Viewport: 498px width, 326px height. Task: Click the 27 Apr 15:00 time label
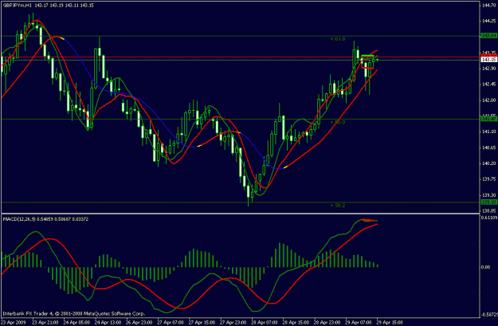click(x=202, y=323)
